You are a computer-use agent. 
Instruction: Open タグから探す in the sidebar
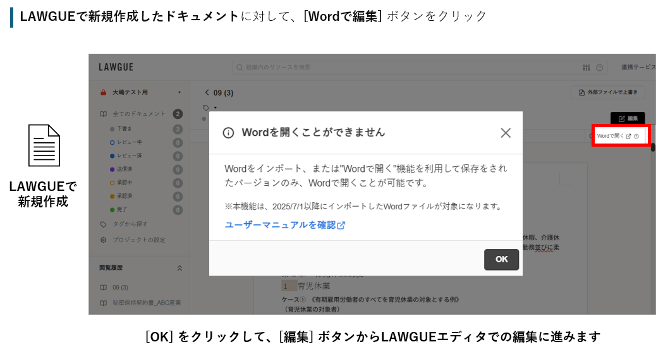pos(130,224)
